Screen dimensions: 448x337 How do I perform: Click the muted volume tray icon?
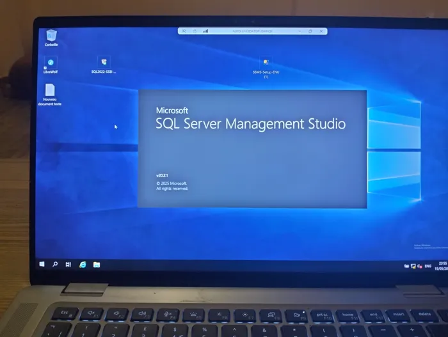[420, 266]
